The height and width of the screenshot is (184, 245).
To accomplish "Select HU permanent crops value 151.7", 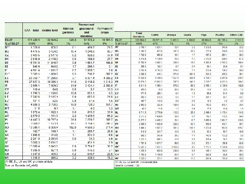I will click(109, 105).
